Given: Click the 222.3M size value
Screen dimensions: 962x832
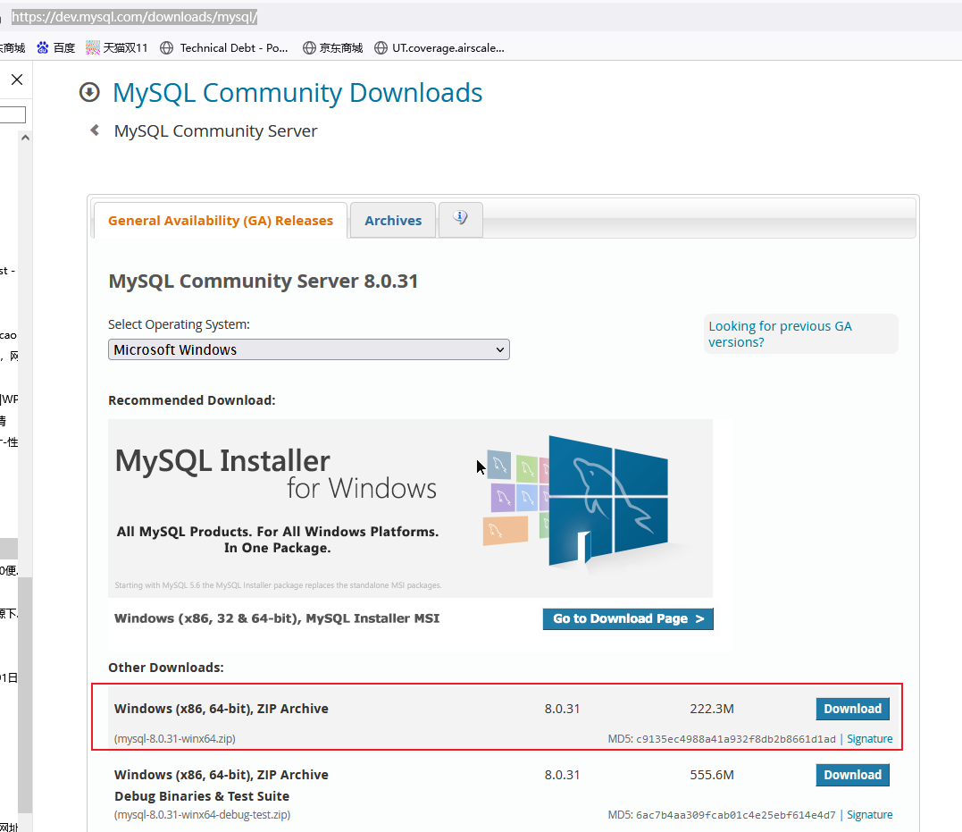Looking at the screenshot, I should point(712,709).
